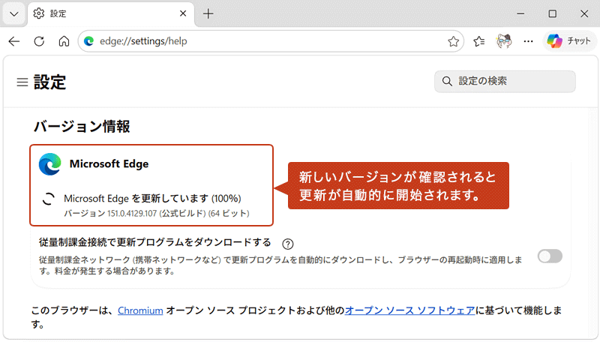Show help for metered connection download
The image size is (600, 342).
[288, 244]
